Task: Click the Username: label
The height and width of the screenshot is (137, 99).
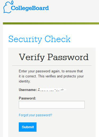Action: [28, 90]
